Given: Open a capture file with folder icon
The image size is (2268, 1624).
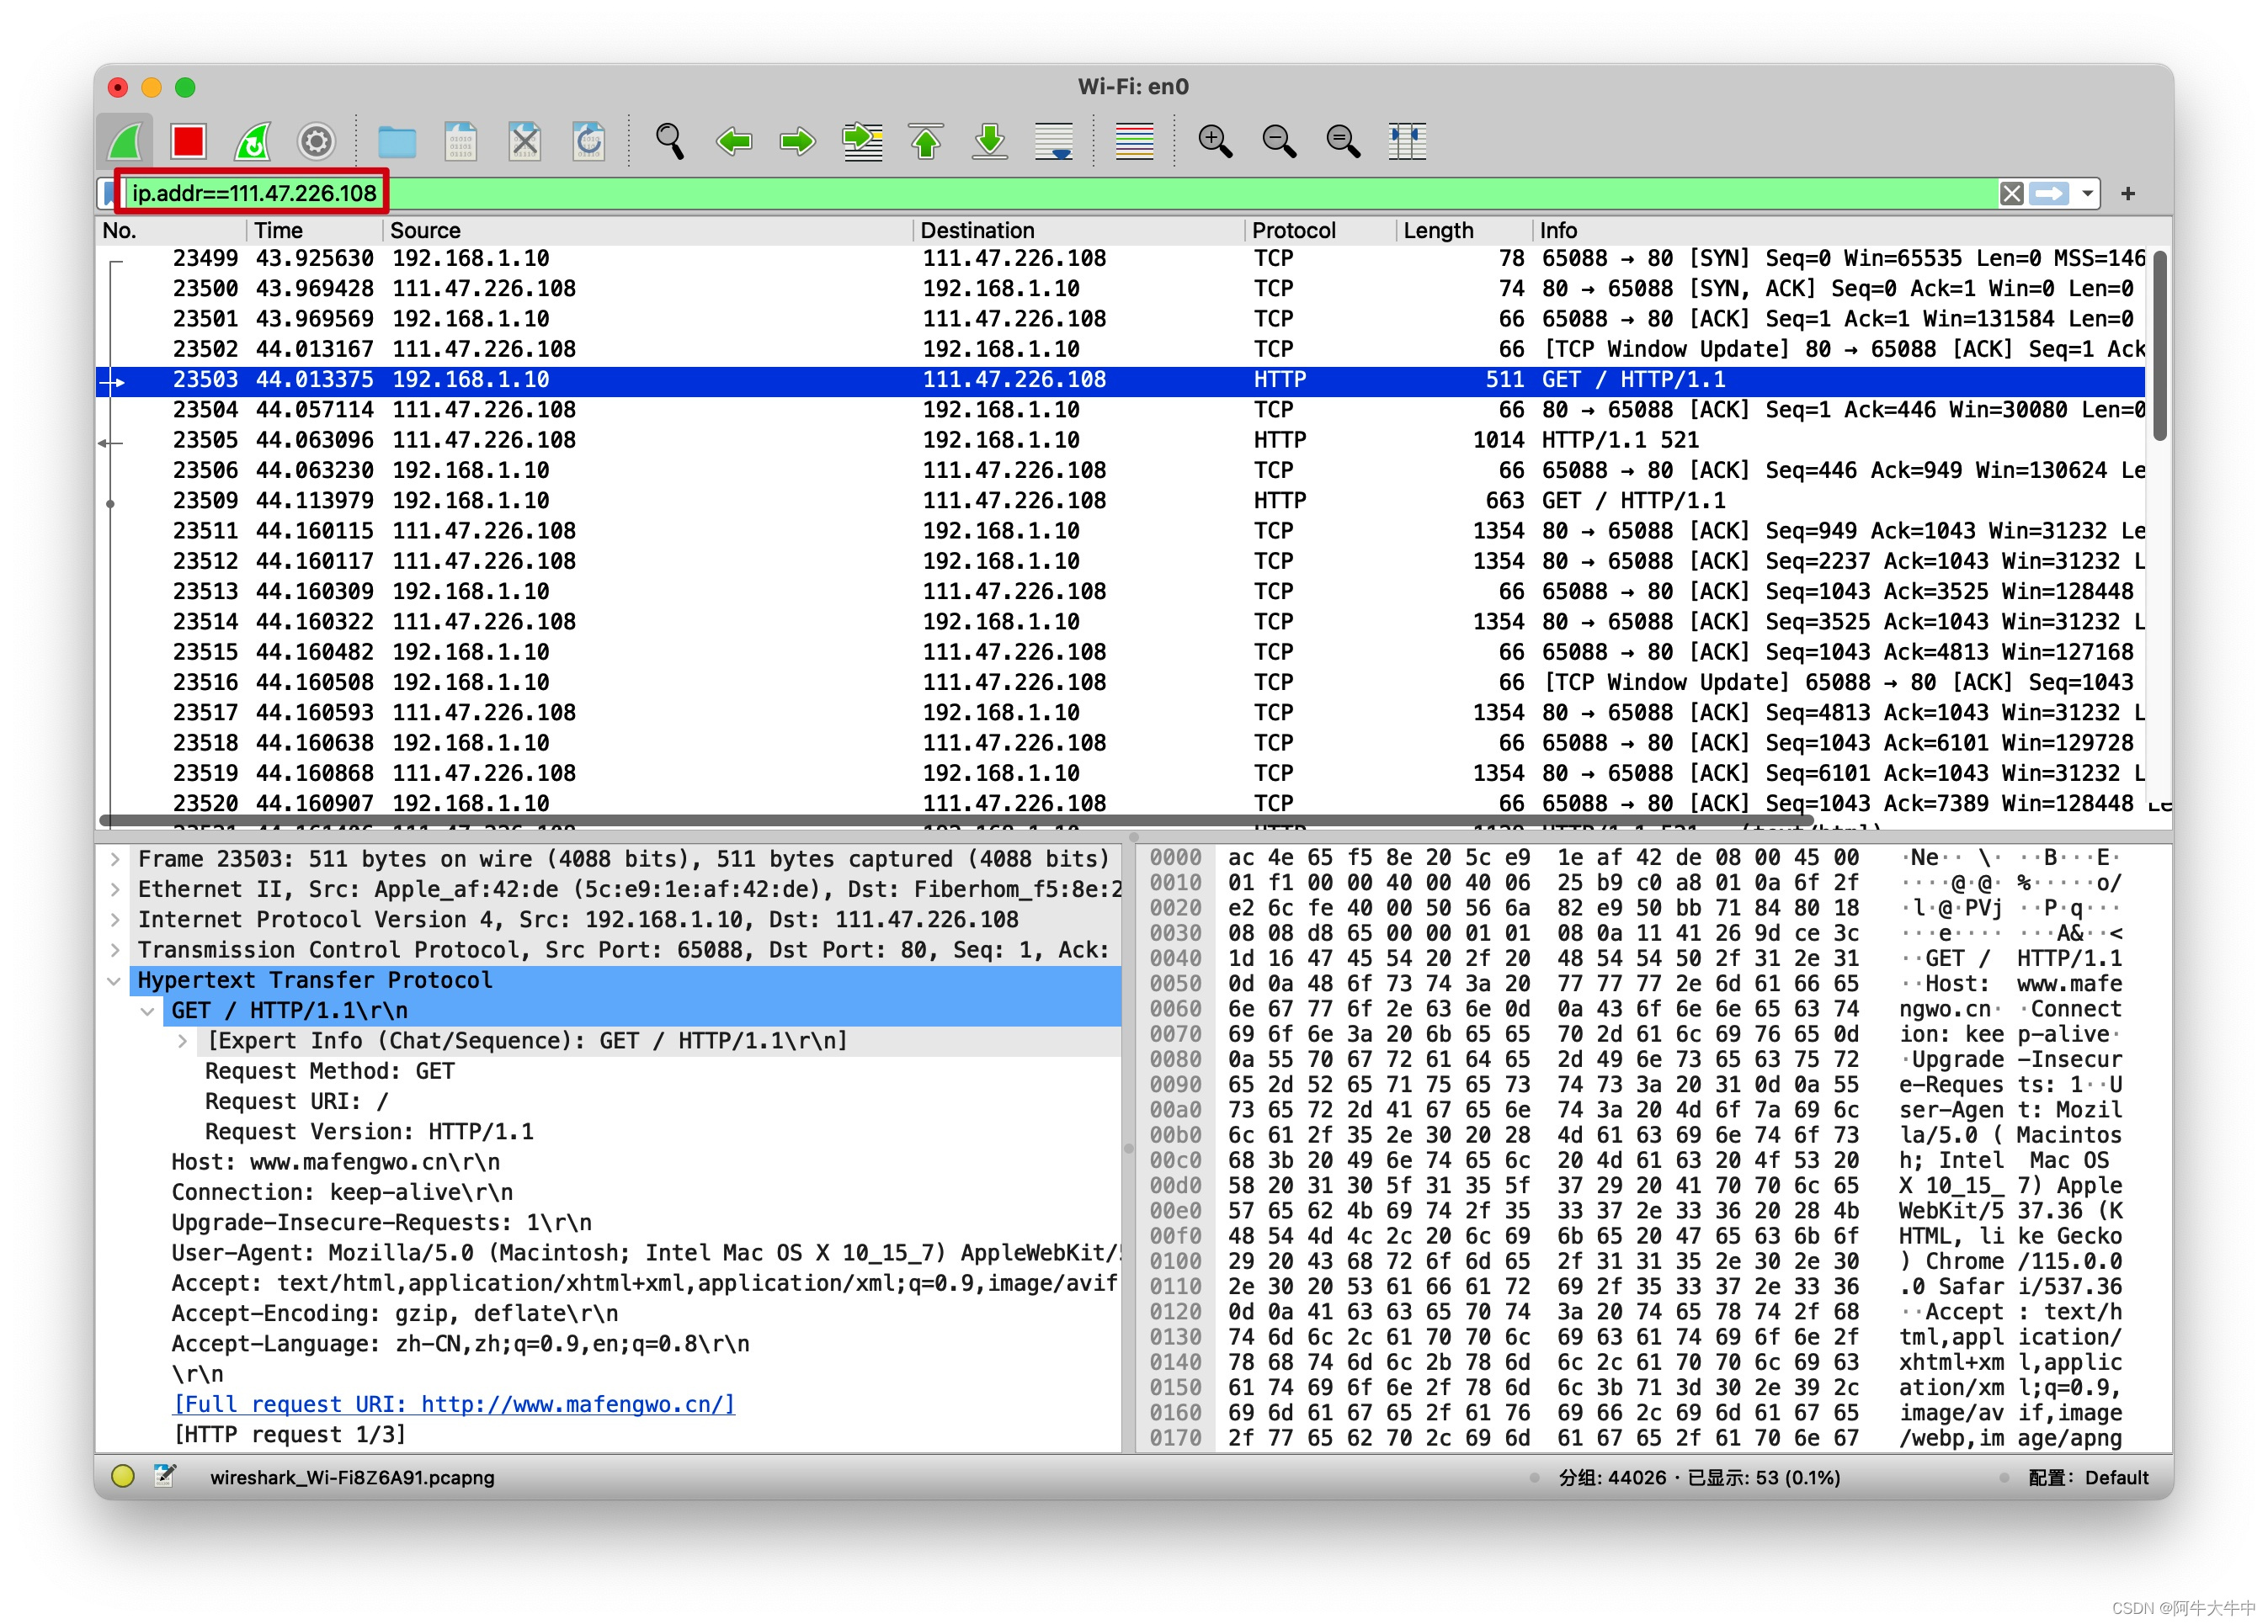Looking at the screenshot, I should (x=397, y=141).
